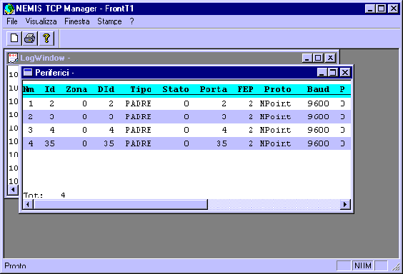403x274 pixels.
Task: Minimize the Periferici window
Action: pyautogui.click(x=322, y=73)
